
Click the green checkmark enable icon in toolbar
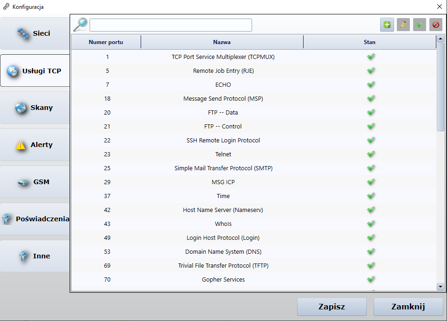pyautogui.click(x=420, y=25)
